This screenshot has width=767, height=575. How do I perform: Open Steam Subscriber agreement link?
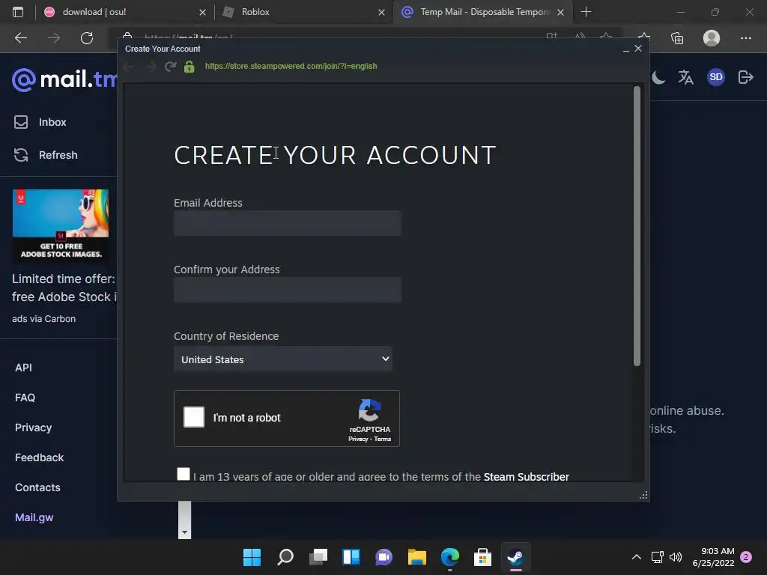coord(527,477)
